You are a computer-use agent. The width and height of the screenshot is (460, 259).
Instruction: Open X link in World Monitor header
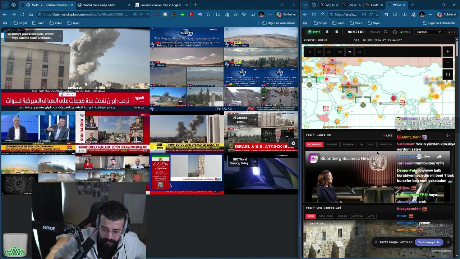pos(386,32)
